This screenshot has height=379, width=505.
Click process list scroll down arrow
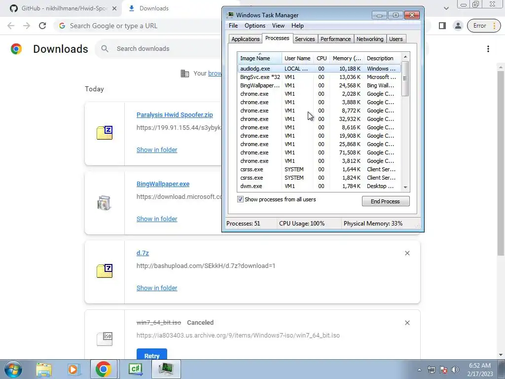[x=405, y=187]
